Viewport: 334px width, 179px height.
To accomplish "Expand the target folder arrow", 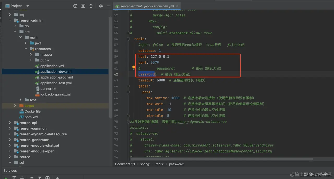I will [x=15, y=106].
